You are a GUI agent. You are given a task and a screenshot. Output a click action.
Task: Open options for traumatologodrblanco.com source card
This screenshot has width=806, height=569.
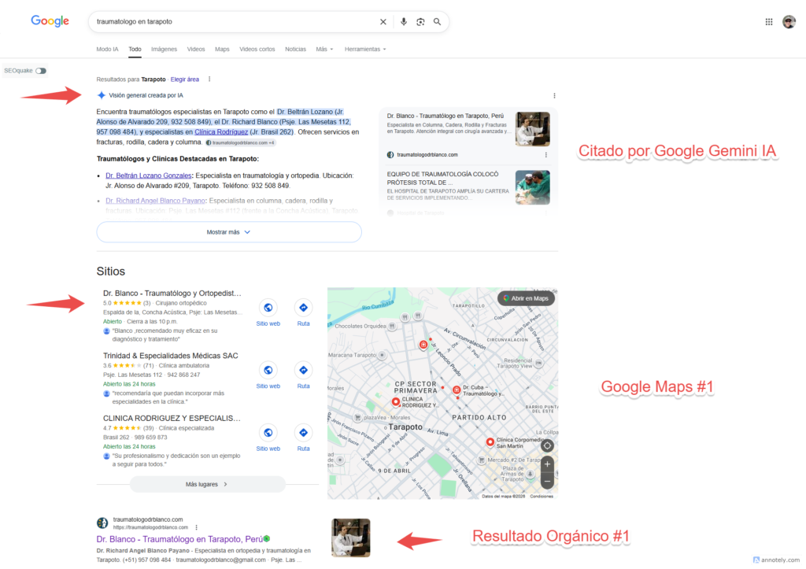(546, 155)
